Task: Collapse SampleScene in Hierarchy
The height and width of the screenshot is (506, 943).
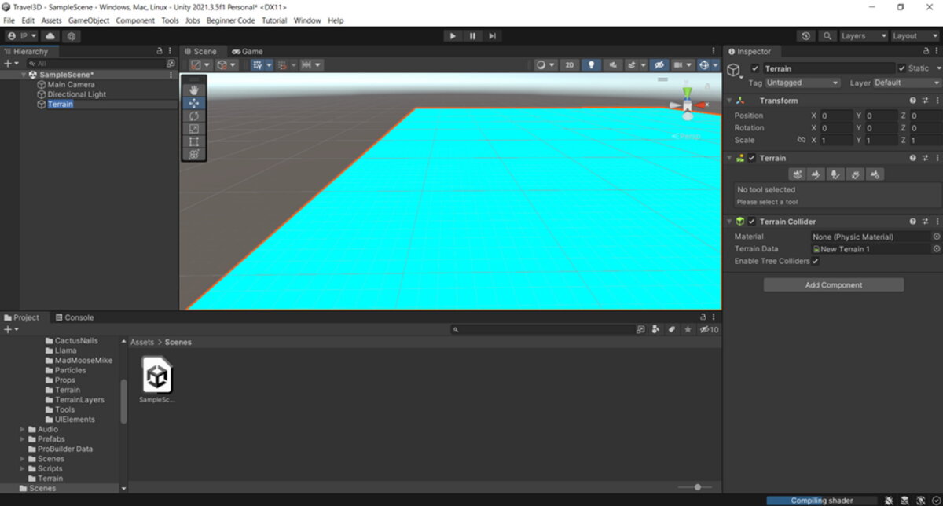Action: coord(24,75)
